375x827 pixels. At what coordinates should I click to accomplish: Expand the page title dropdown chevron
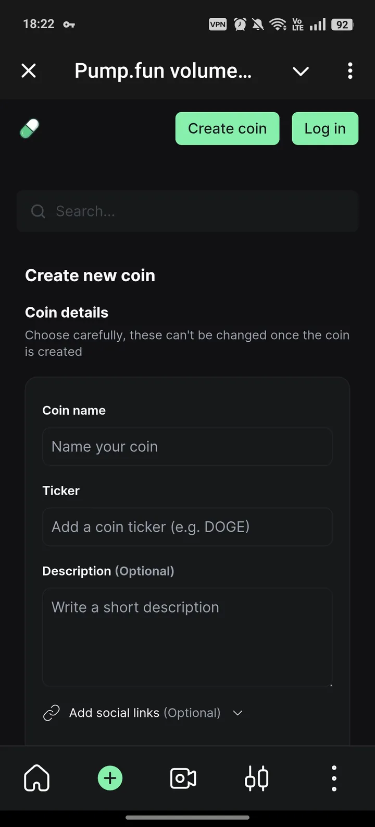[301, 71]
